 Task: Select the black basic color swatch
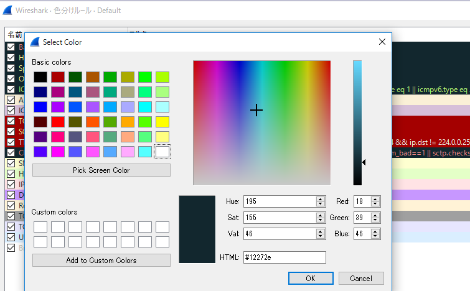coord(40,77)
